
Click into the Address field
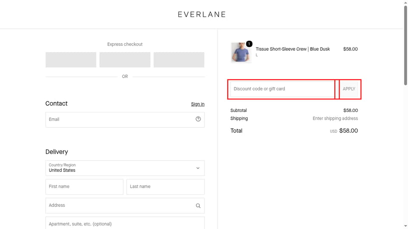[x=125, y=205]
